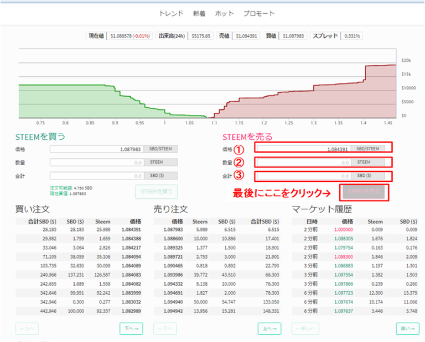
Task: Click the green buy-depth area of chart
Action: (83, 102)
